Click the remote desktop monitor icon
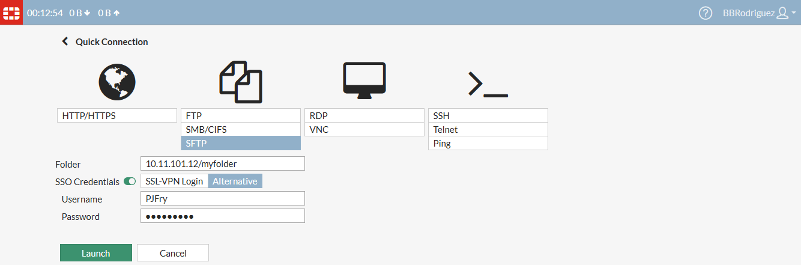Viewport: 801px width, 265px height. point(364,79)
